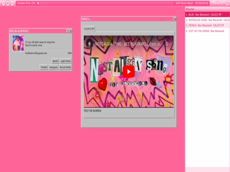Image resolution: width=230 pixels, height=172 pixels.
Task: Close the Media window
Action: [175, 19]
